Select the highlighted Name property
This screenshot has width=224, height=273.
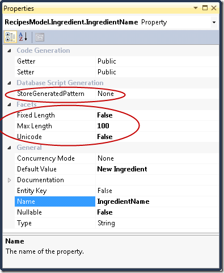(x=55, y=201)
